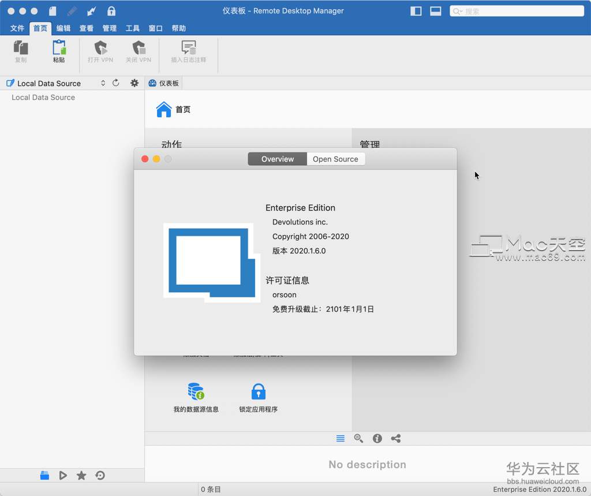Click the version text 版本 2020.1.6.0

[x=299, y=251]
